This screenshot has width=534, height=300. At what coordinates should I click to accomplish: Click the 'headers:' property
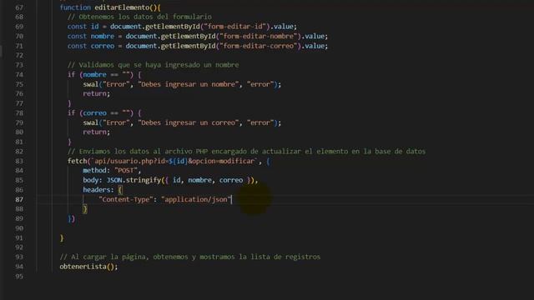tap(98, 190)
